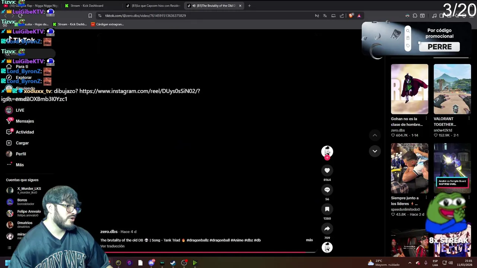Viewport: 477px width, 268px height.
Task: Save video with bookmark icon (1380)
Action: click(327, 209)
